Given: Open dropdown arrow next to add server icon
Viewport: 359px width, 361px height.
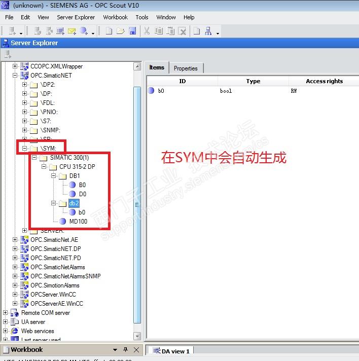Looking at the screenshot, I should point(21,33).
